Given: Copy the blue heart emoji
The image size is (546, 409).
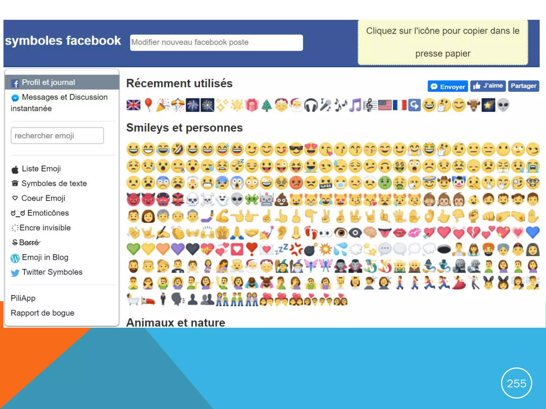Looking at the screenshot, I should pos(532,232).
